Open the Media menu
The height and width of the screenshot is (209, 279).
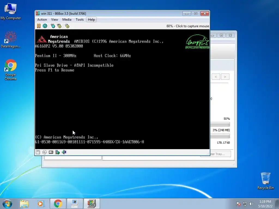67,20
